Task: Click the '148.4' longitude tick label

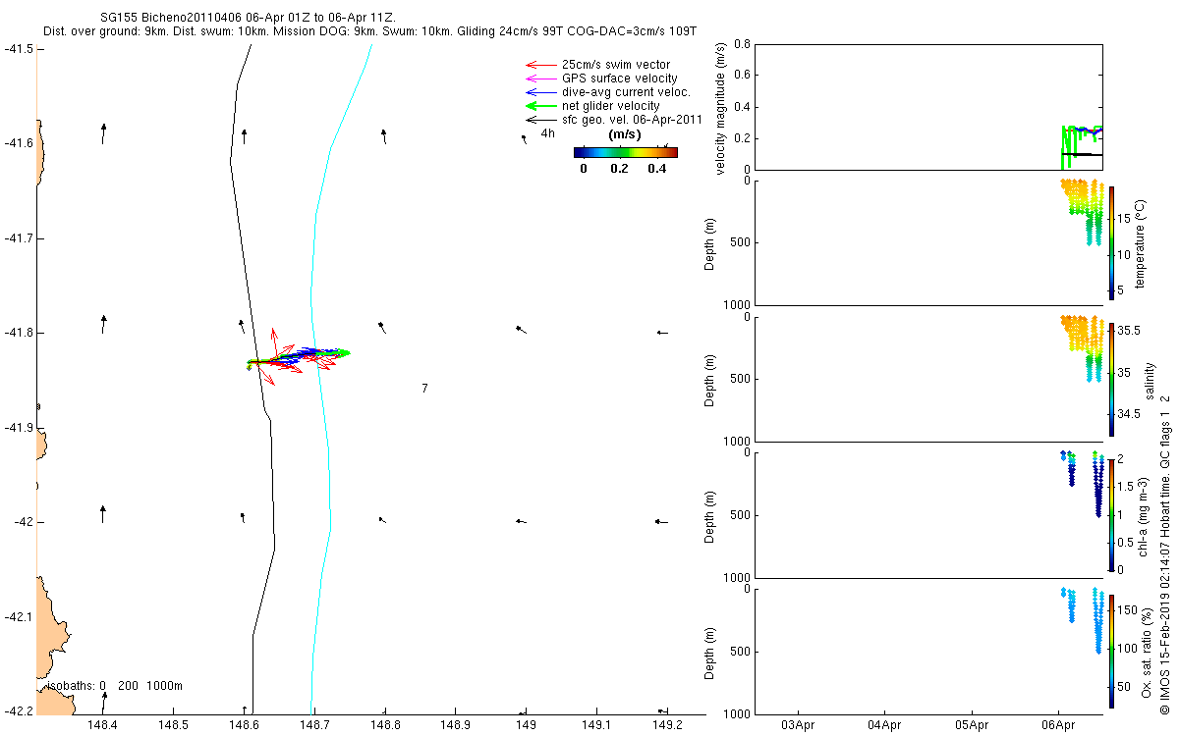Action: pos(103,725)
